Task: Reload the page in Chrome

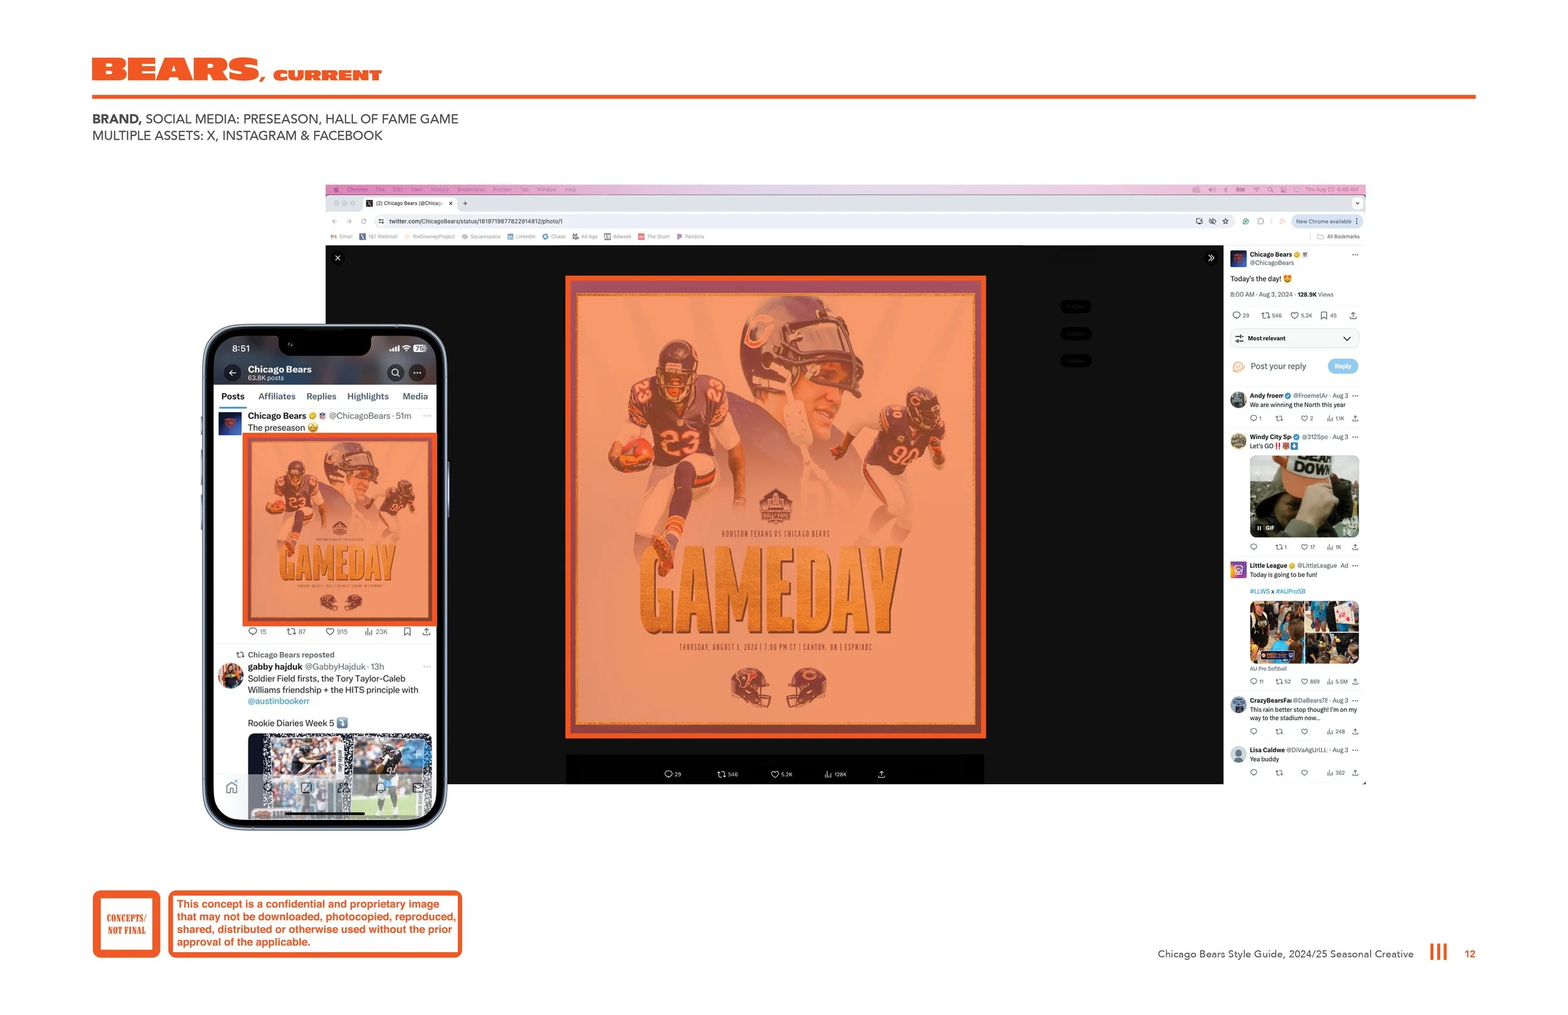Action: [364, 221]
